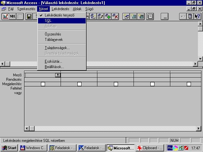Click design grid right scroll arrow
Image resolution: width=203 pixels, height=152 pixels.
[x=199, y=129]
